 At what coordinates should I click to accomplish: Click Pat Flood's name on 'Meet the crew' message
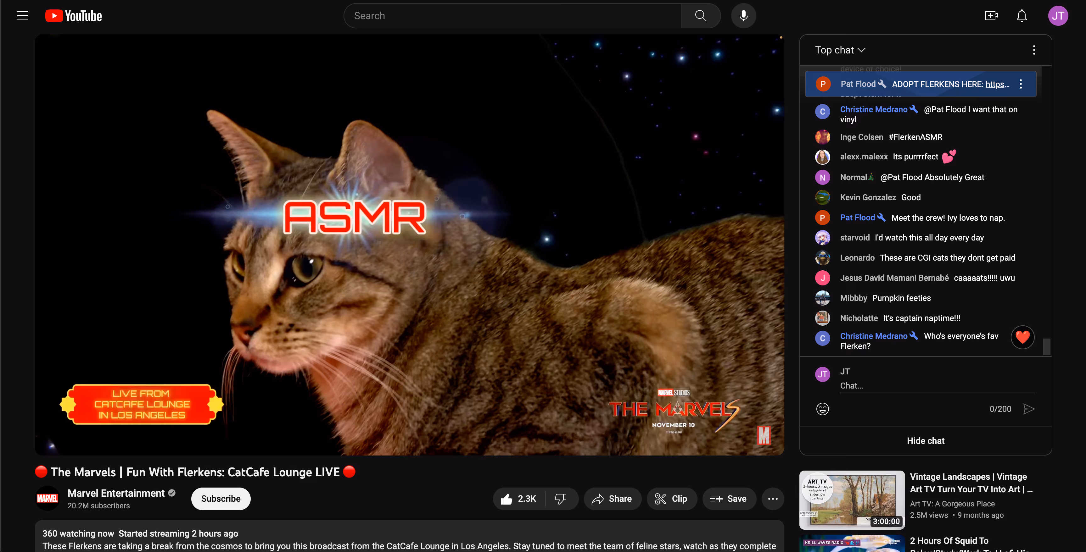point(857,218)
